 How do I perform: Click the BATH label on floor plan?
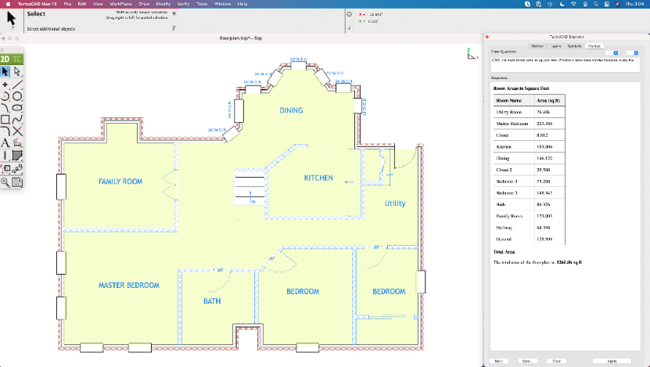point(212,301)
